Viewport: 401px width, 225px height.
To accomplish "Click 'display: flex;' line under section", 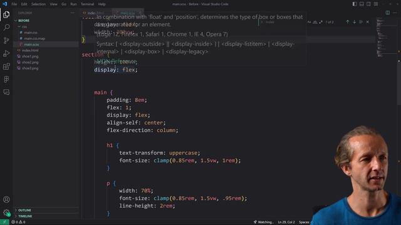I will click(x=116, y=69).
